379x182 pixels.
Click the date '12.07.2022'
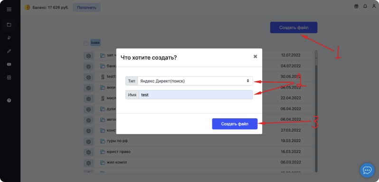(291, 55)
